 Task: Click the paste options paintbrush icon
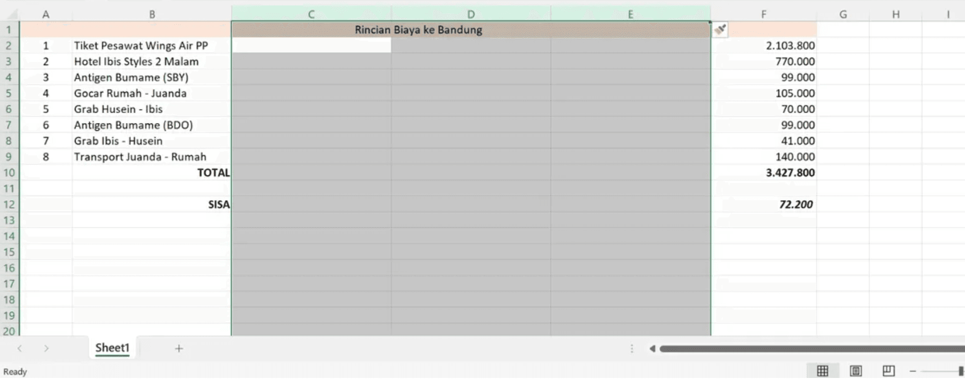click(x=720, y=30)
